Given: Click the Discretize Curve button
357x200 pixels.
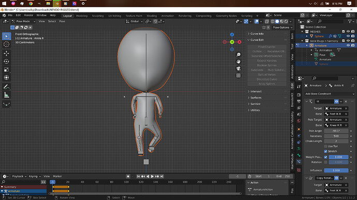Looking at the screenshot, I should (x=267, y=79).
